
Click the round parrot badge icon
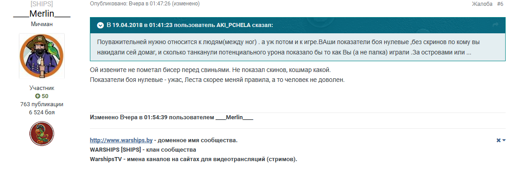click(x=42, y=134)
